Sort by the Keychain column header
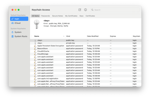Screen dimensions: 150x98 tap(137, 36)
